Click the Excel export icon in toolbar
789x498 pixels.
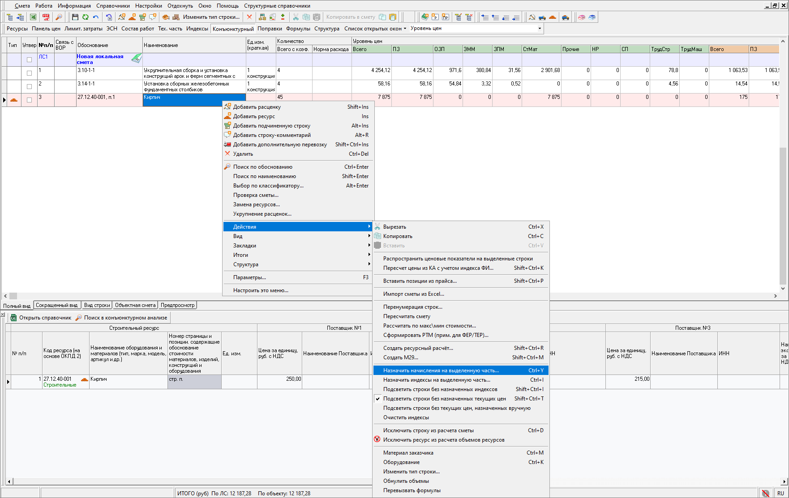tap(33, 17)
